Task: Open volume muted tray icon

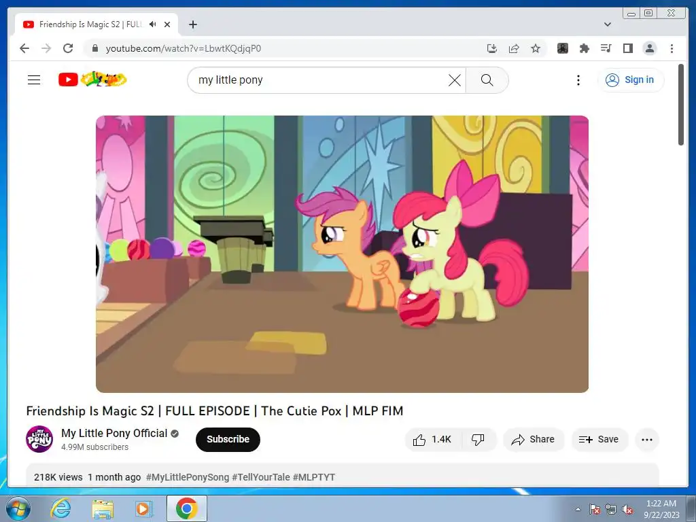Action: [x=627, y=510]
